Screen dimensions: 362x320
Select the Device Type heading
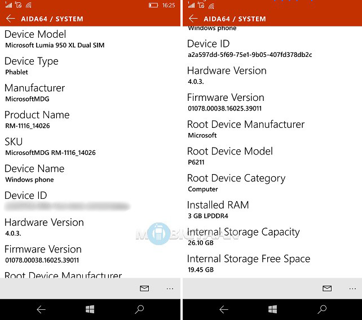click(x=32, y=61)
